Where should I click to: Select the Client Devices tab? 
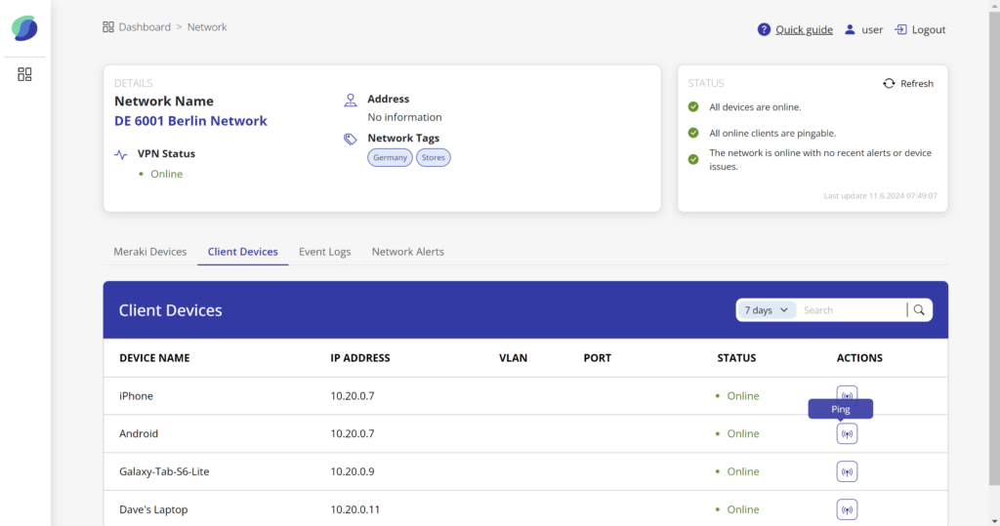pyautogui.click(x=243, y=251)
